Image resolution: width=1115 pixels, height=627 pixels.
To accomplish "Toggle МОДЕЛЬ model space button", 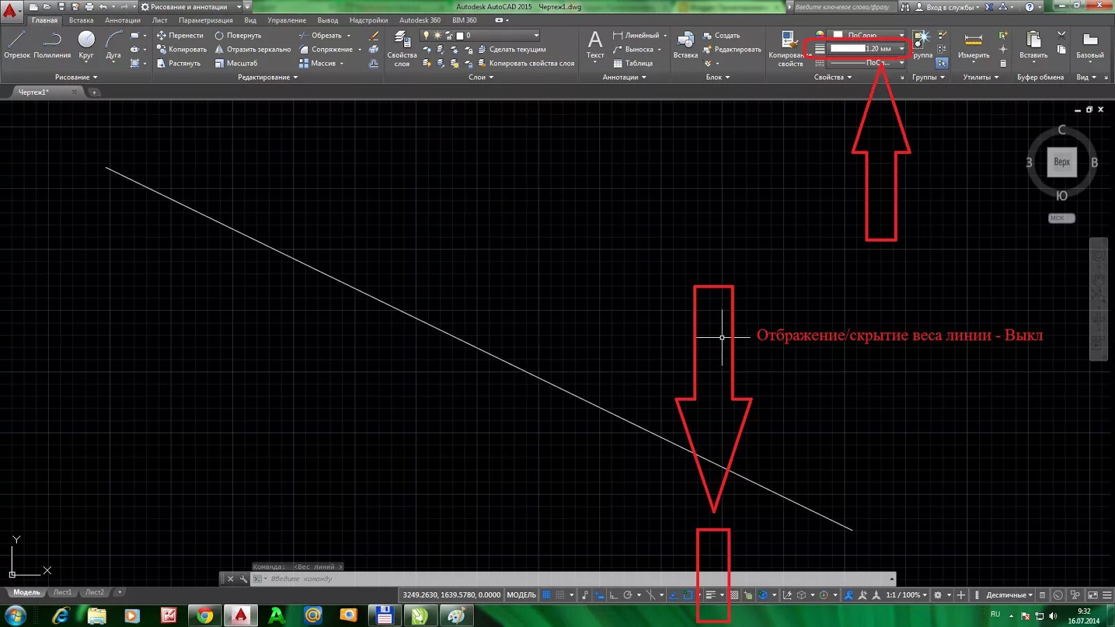I will (x=521, y=595).
